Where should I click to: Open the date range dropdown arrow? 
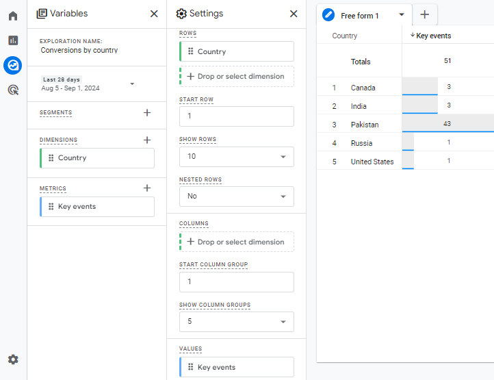point(132,84)
